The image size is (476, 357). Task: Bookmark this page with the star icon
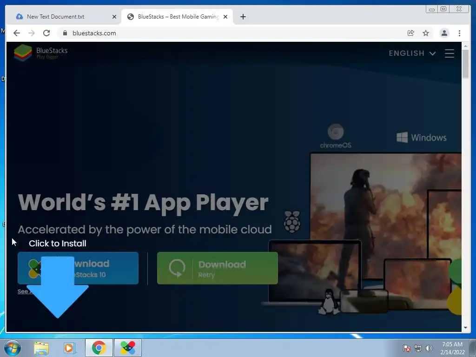426,33
